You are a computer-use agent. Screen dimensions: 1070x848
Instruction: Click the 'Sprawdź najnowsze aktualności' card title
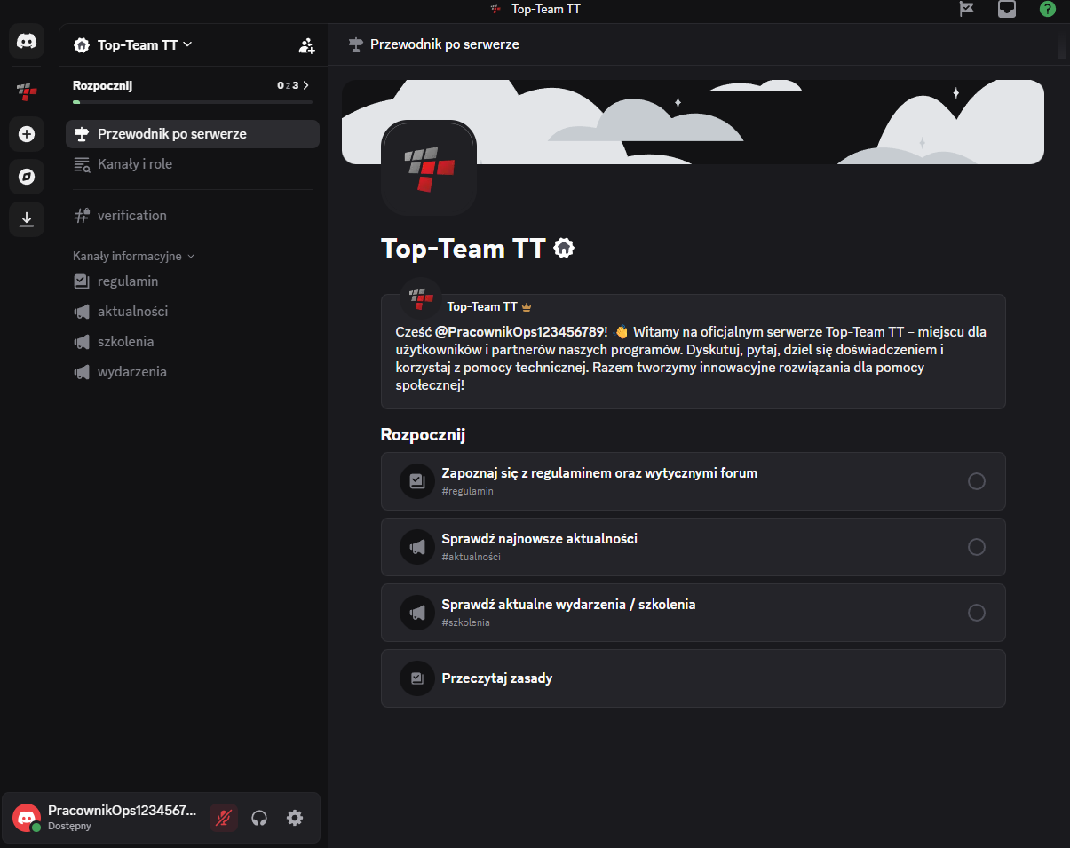[539, 539]
